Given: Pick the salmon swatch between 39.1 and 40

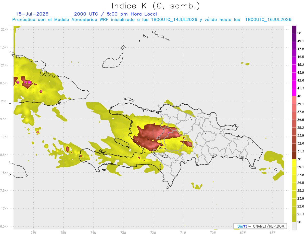Looking at the screenshot, I should point(294,100).
